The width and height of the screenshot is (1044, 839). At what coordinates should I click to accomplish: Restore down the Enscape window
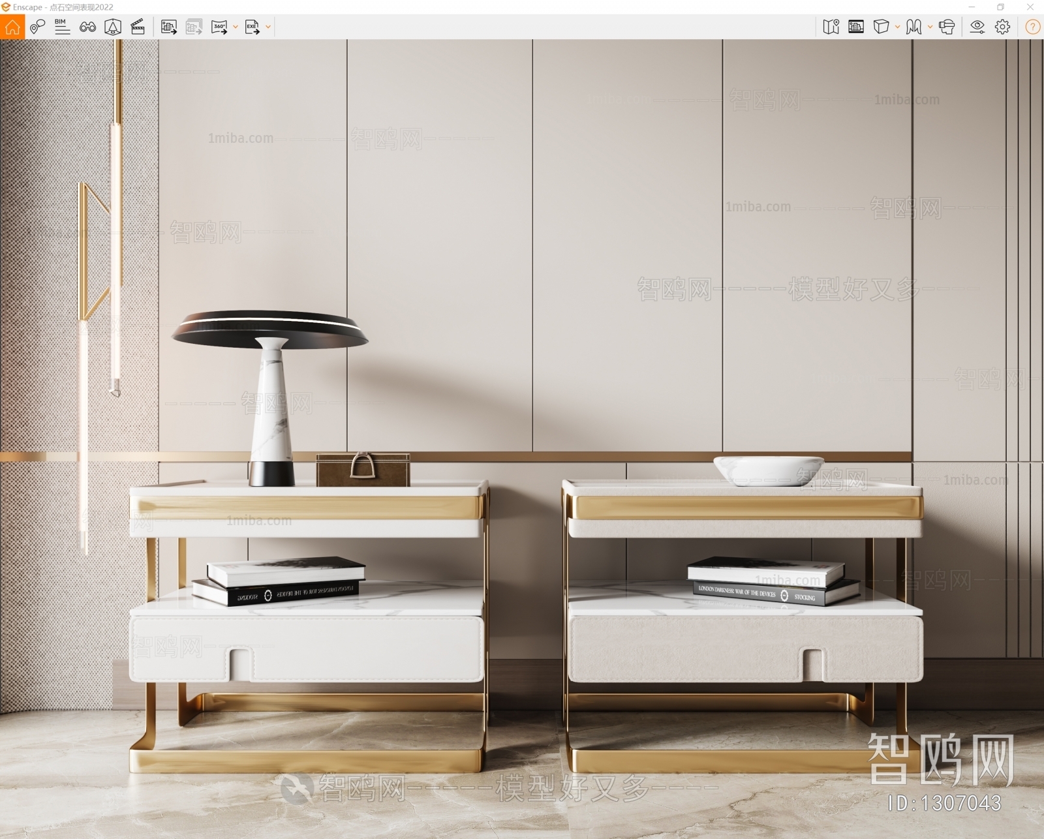coord(1001,7)
